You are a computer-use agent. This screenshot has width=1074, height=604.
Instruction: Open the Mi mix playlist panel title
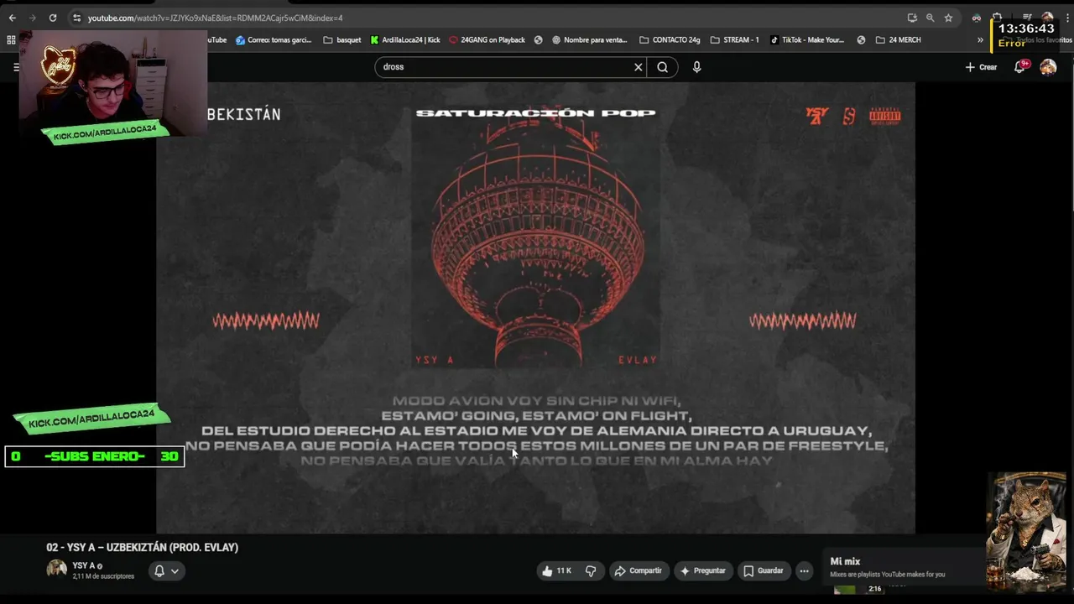(x=845, y=561)
